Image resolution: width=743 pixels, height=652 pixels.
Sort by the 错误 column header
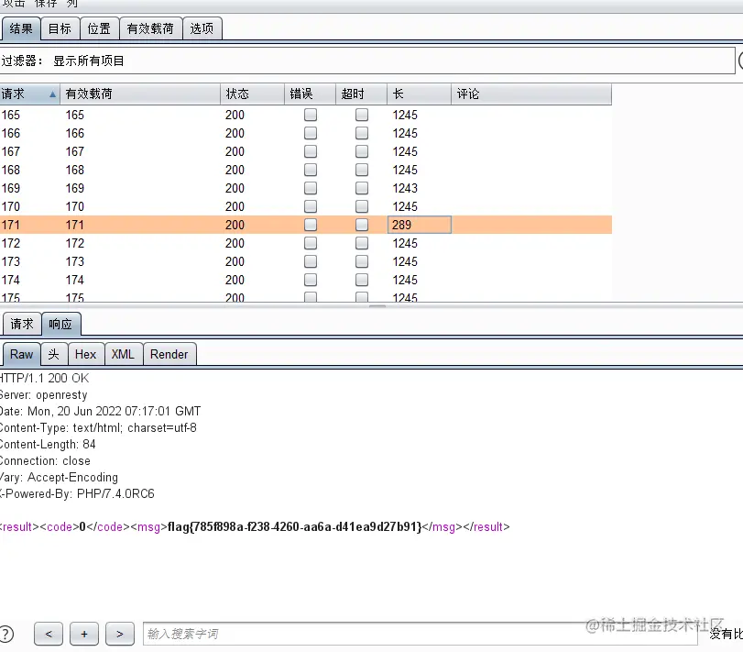[x=311, y=94]
